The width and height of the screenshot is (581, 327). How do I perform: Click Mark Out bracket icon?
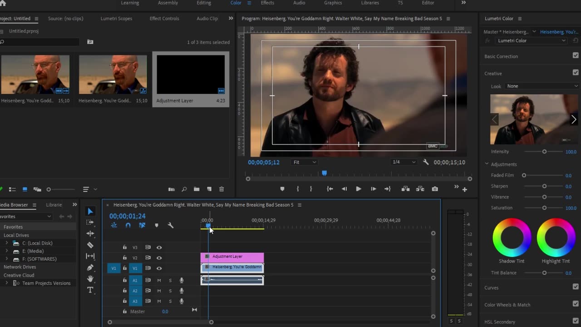point(311,189)
